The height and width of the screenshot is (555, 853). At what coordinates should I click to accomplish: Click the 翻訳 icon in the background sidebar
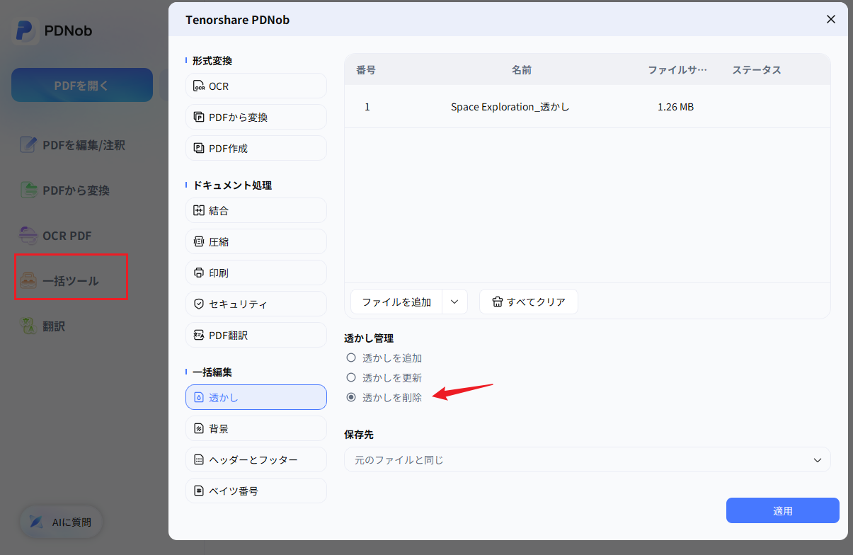click(28, 326)
